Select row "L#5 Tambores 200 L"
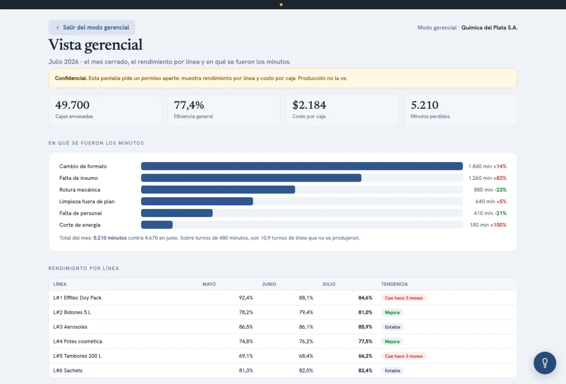Image resolution: width=566 pixels, height=384 pixels. (283, 356)
